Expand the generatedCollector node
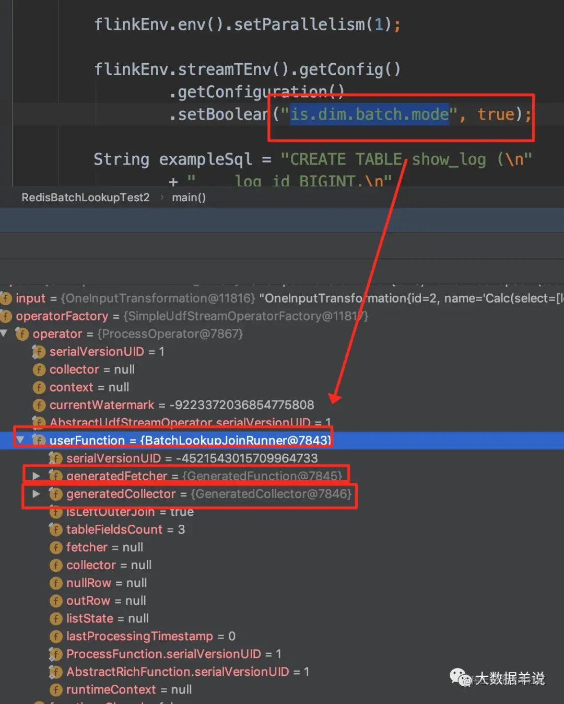Image resolution: width=564 pixels, height=704 pixels. pyautogui.click(x=37, y=493)
